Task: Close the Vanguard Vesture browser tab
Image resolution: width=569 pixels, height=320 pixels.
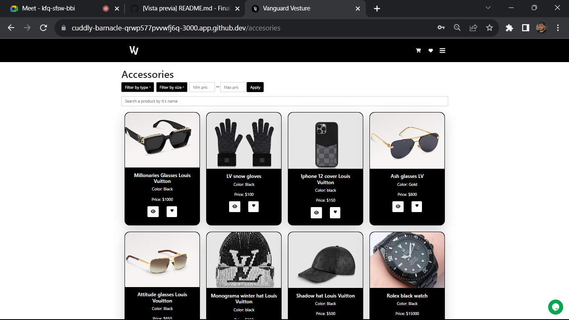Action: (358, 8)
